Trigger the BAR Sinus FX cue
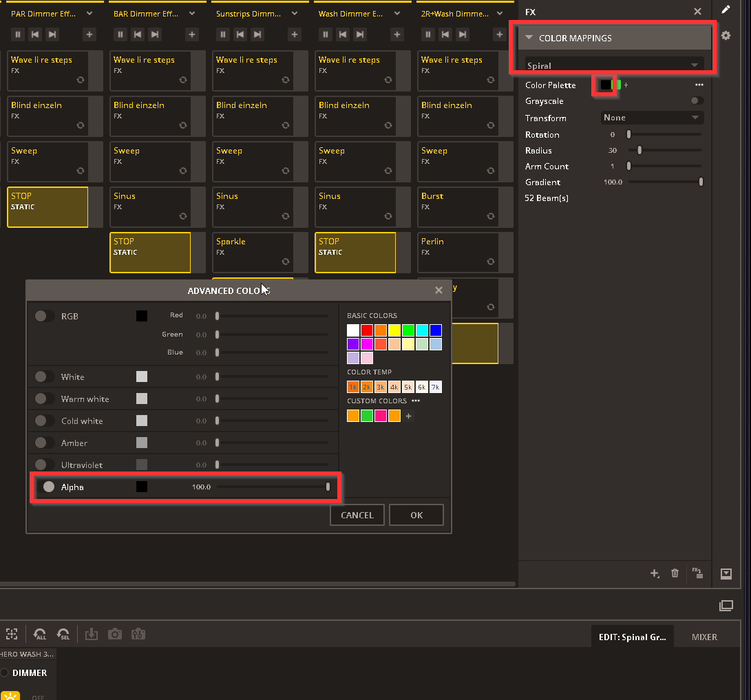The width and height of the screenshot is (751, 700). (x=150, y=207)
